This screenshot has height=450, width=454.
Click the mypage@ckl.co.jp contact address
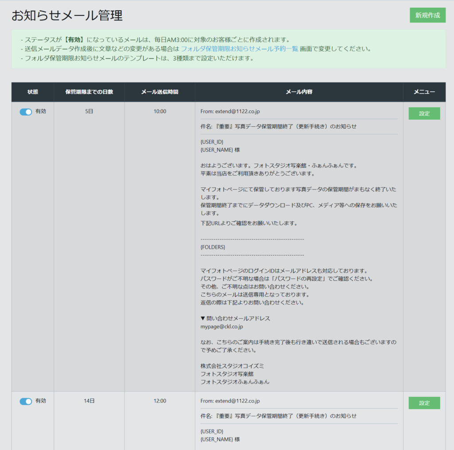[222, 326]
